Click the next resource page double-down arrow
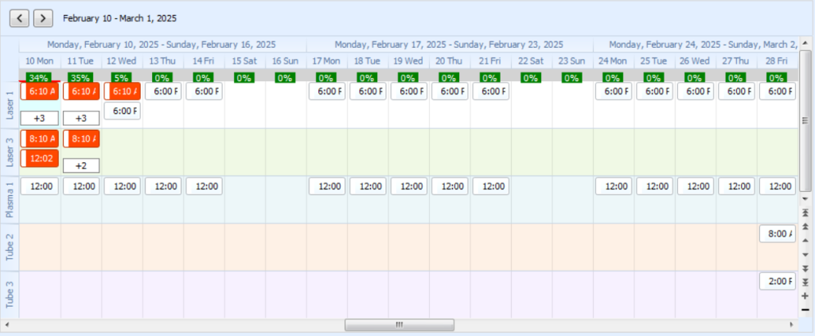The height and width of the screenshot is (336, 815). point(805,268)
